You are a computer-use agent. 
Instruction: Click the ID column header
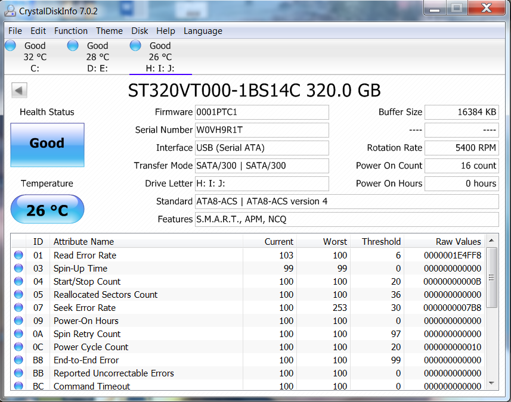[x=38, y=242]
